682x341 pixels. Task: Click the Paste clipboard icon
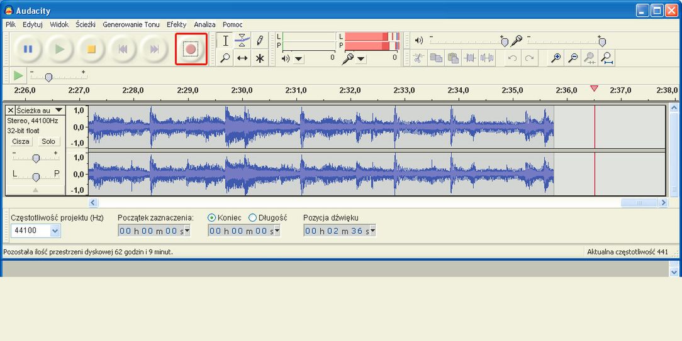[453, 58]
